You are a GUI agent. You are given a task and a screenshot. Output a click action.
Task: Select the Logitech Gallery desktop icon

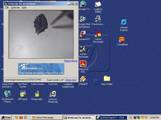(98, 4)
